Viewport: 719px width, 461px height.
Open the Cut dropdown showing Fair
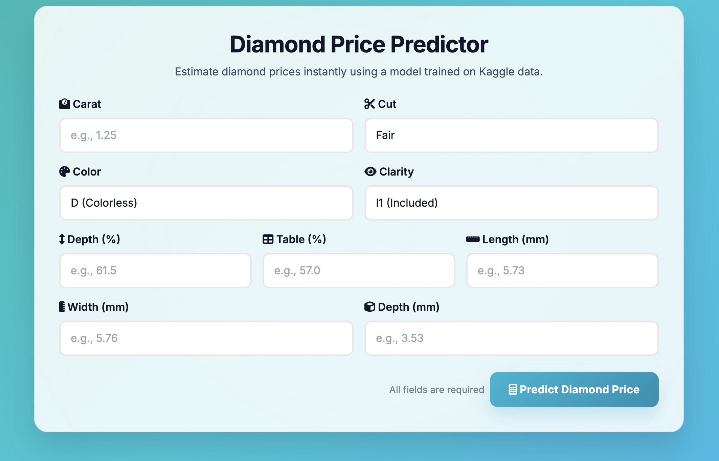click(511, 135)
